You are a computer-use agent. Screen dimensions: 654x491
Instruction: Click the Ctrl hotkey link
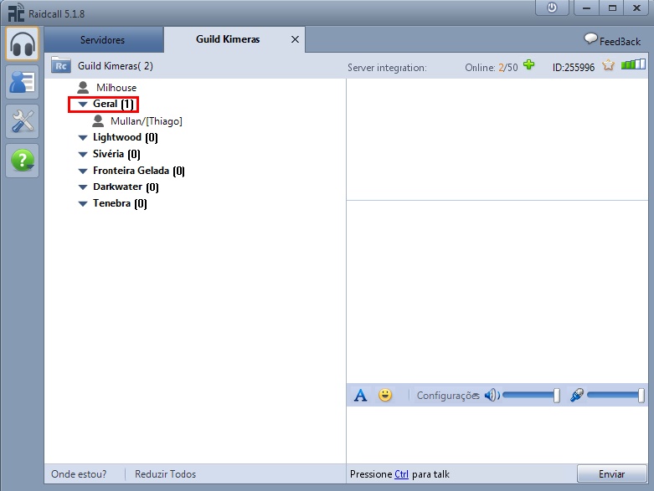(x=401, y=474)
